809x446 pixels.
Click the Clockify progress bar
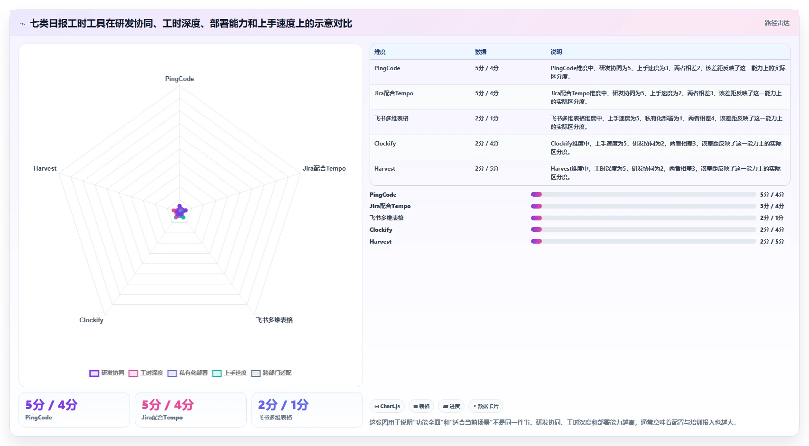coord(643,229)
